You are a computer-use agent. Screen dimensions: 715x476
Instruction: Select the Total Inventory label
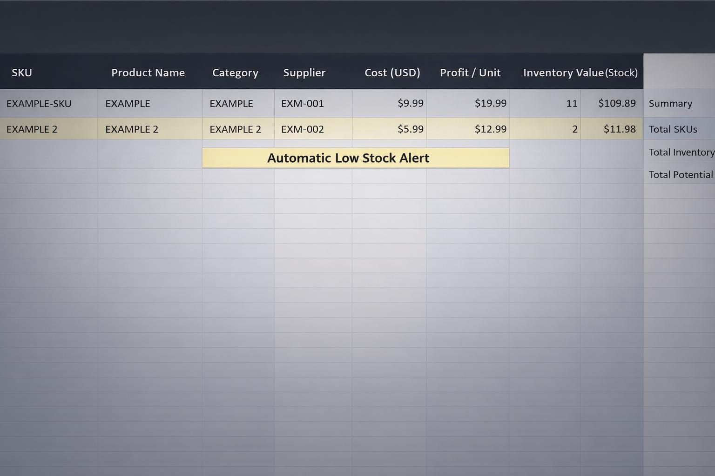point(681,152)
